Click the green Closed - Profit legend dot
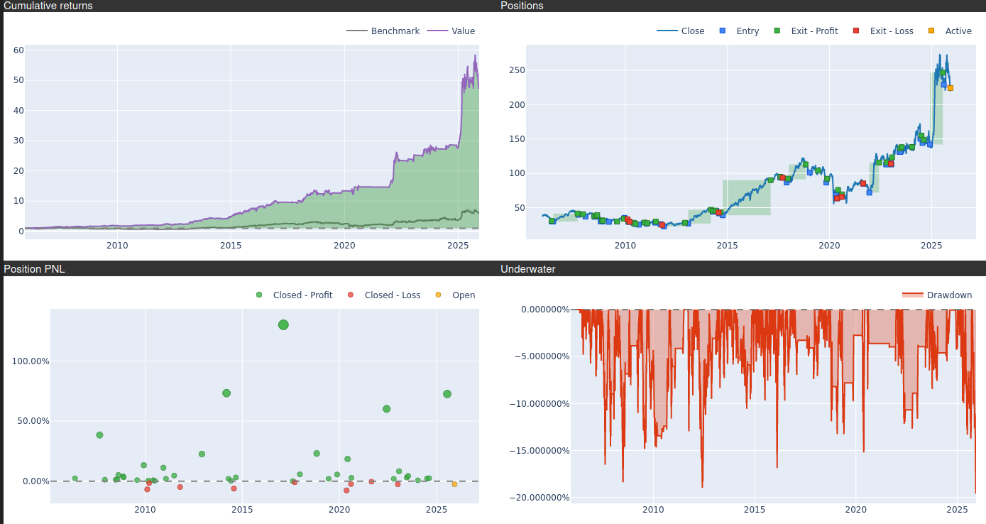 pyautogui.click(x=259, y=295)
